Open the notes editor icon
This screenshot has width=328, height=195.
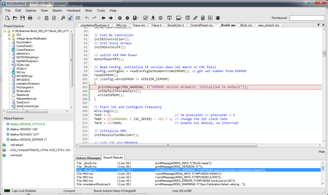click(188, 18)
